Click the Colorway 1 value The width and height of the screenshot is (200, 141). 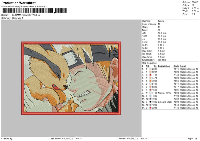18,18
